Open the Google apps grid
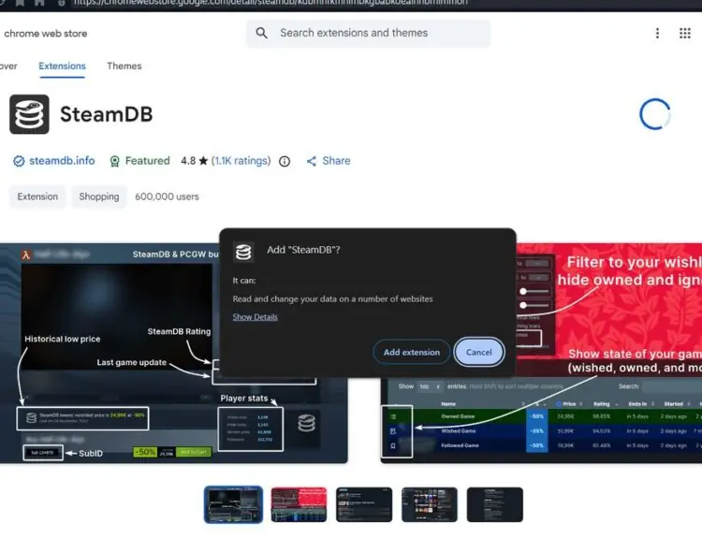The width and height of the screenshot is (702, 538). click(684, 33)
